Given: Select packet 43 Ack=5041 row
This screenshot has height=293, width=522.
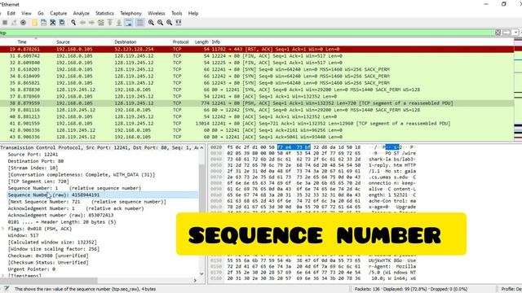Looking at the screenshot, I should tap(257, 137).
